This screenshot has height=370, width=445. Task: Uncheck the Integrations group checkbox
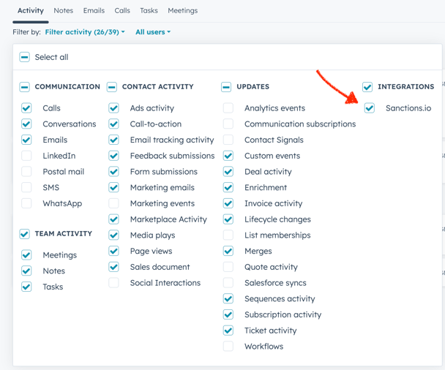367,87
